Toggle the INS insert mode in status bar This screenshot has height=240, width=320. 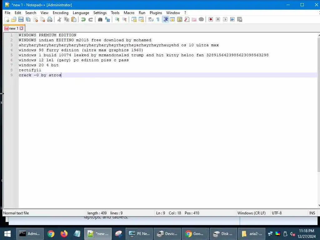[x=312, y=213]
